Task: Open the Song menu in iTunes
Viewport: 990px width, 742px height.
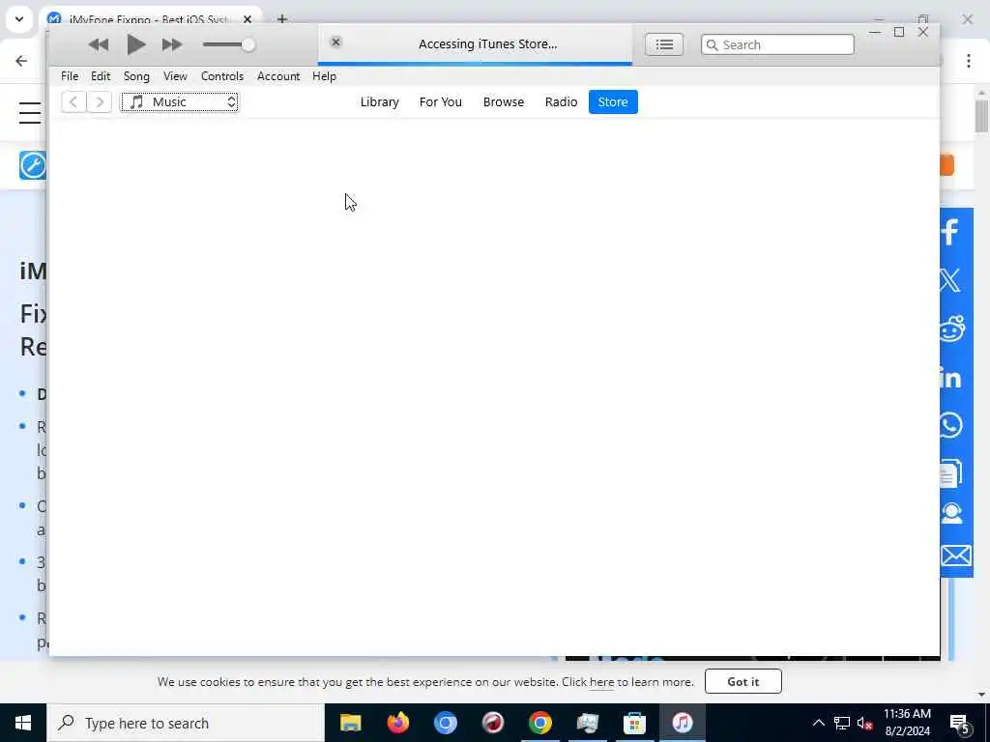Action: pos(136,76)
